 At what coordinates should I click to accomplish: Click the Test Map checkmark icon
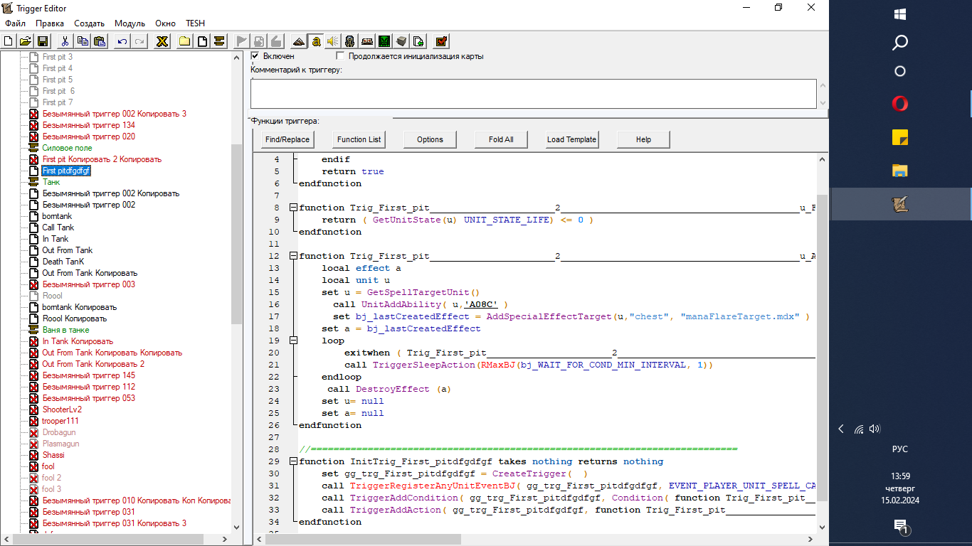441,41
